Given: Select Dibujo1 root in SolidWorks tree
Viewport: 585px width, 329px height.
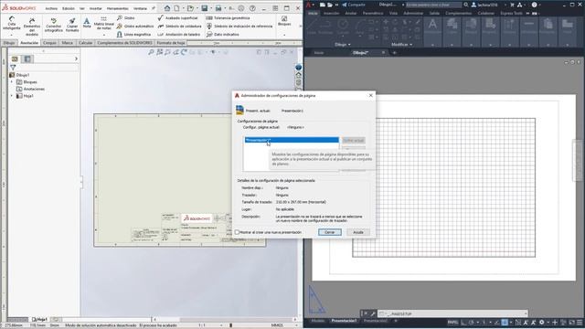Looking at the screenshot, I should coord(20,75).
